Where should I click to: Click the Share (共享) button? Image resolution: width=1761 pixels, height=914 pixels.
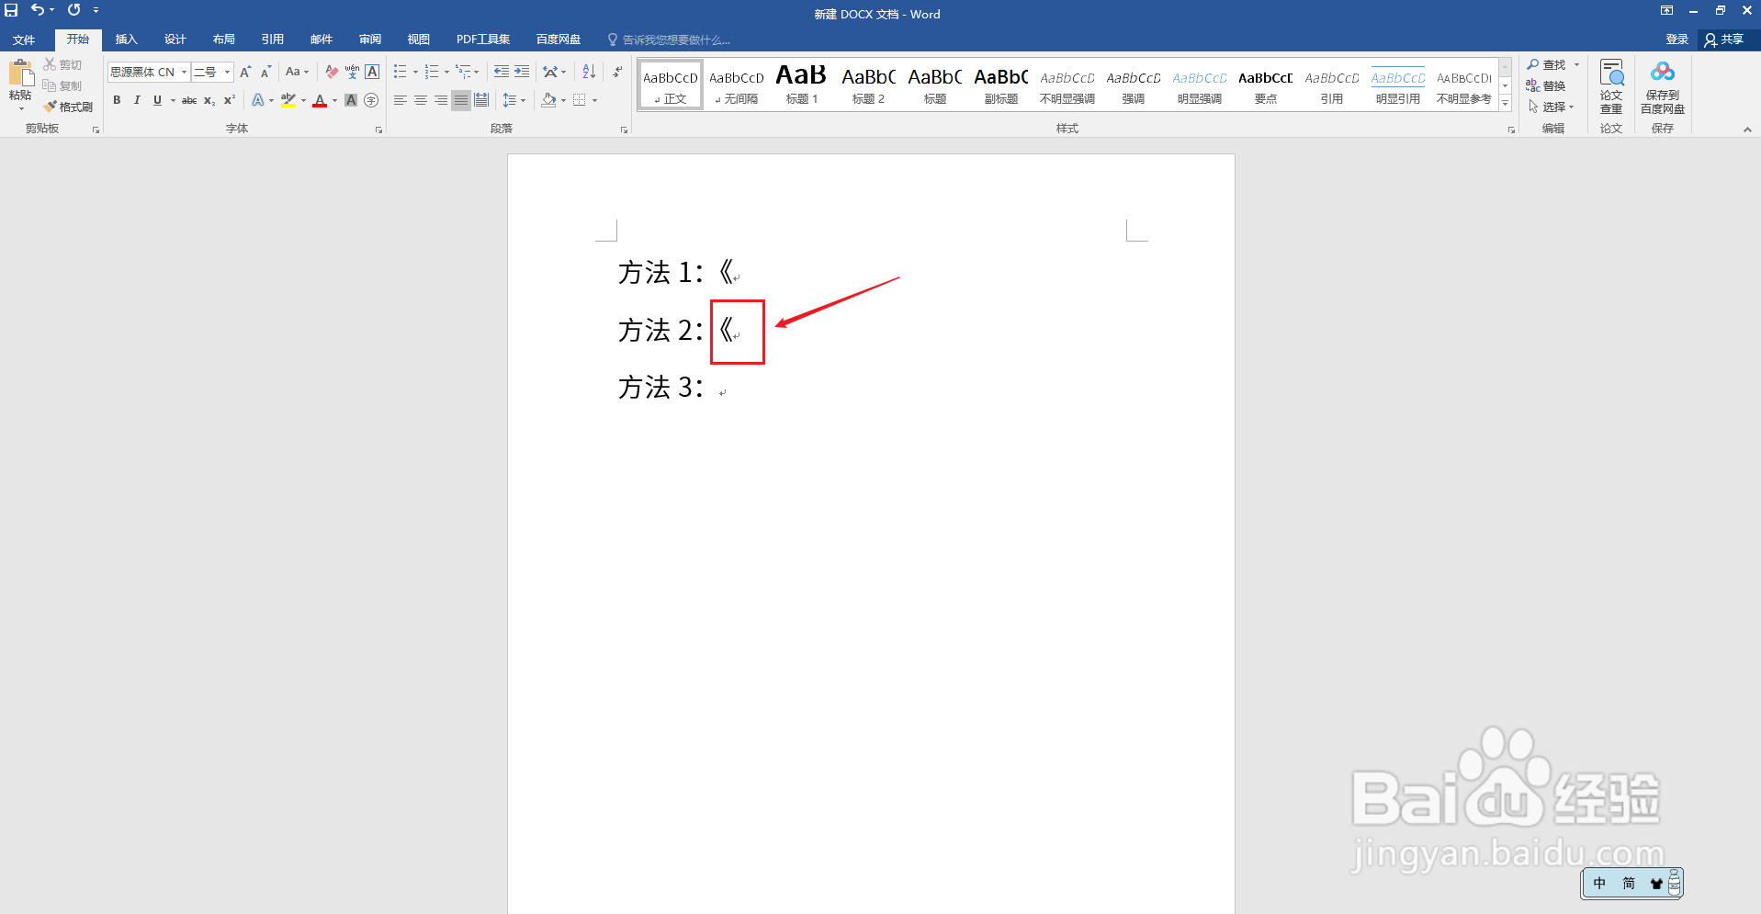(1723, 39)
